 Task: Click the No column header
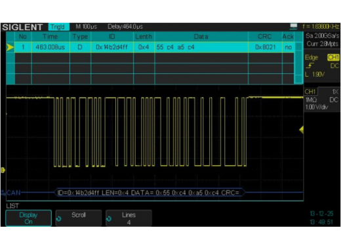(23, 37)
